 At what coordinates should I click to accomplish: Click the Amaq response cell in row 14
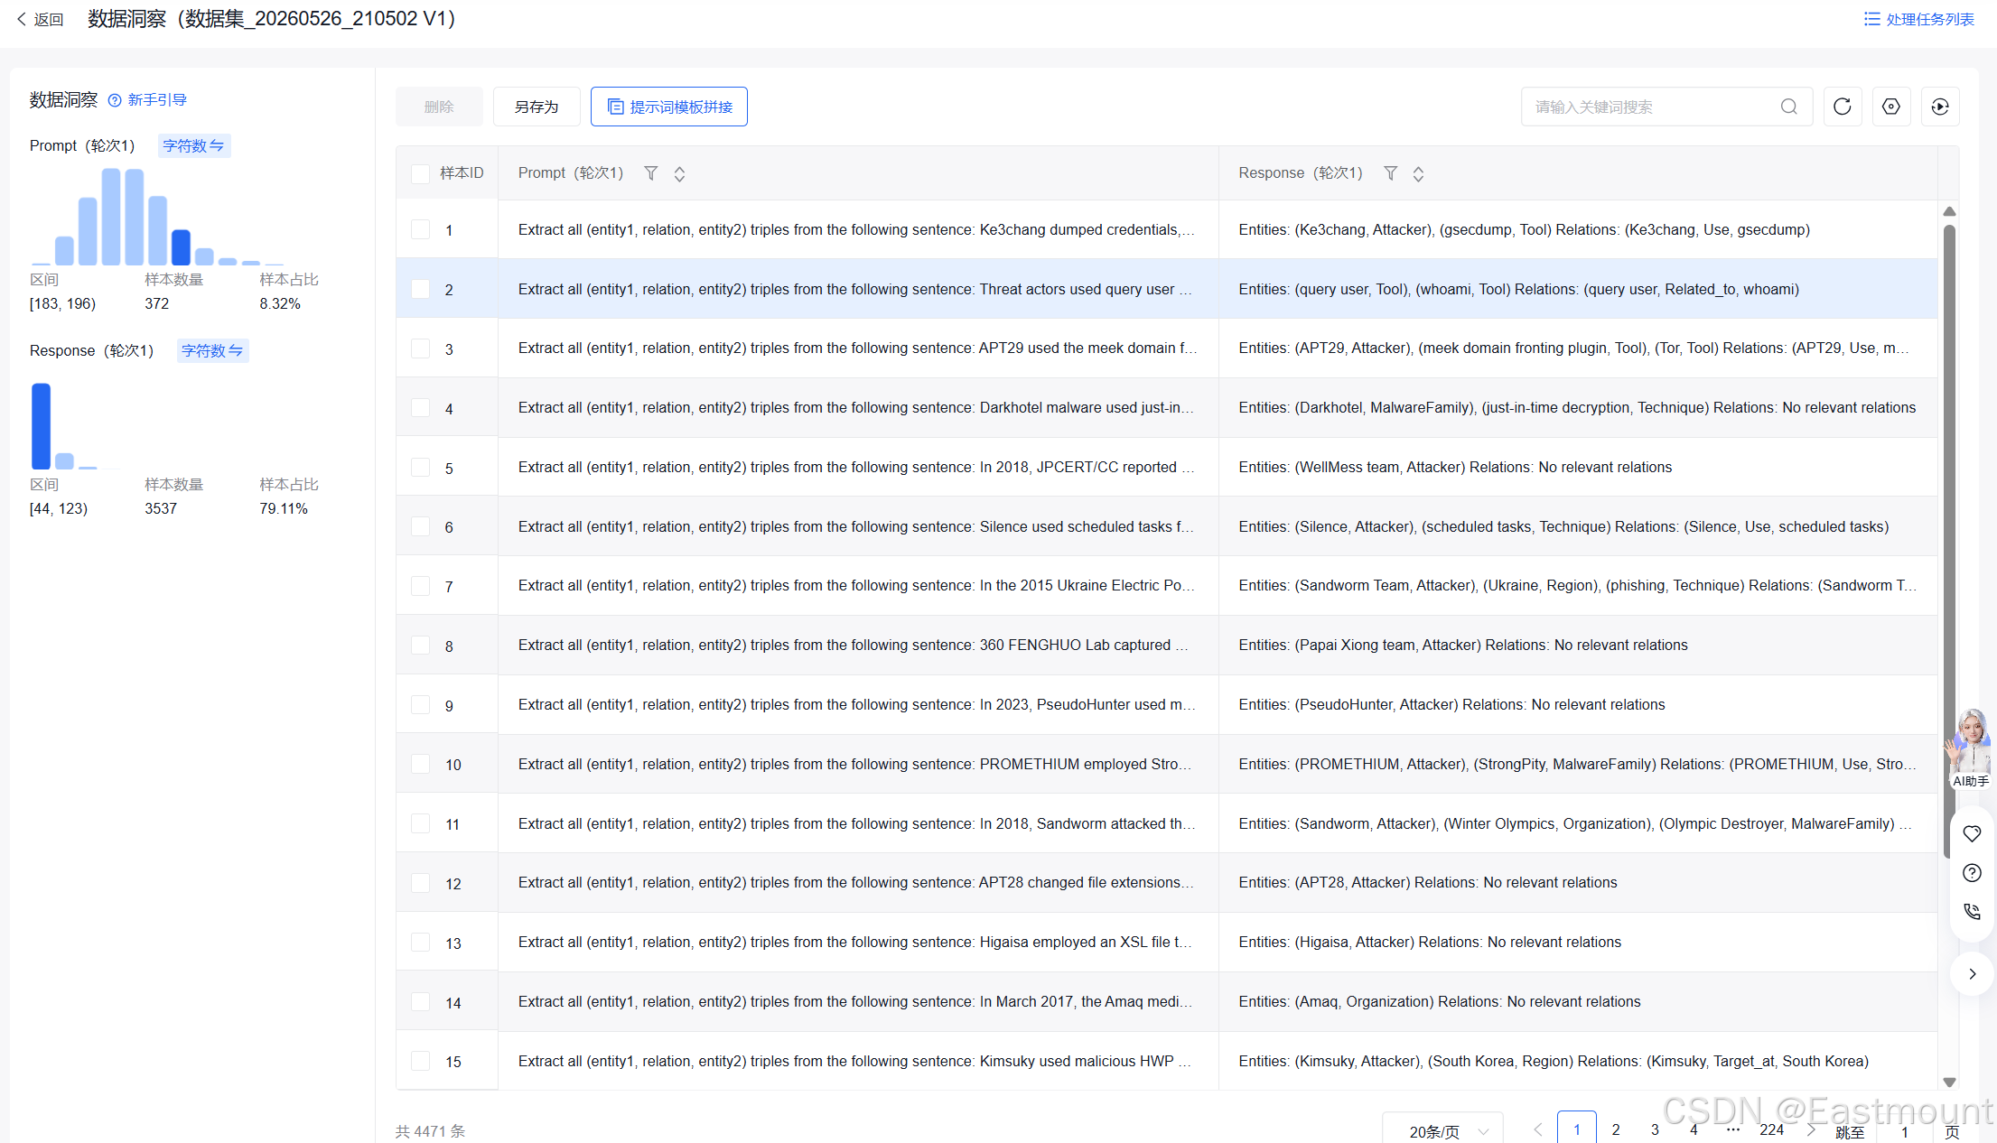[1577, 1001]
